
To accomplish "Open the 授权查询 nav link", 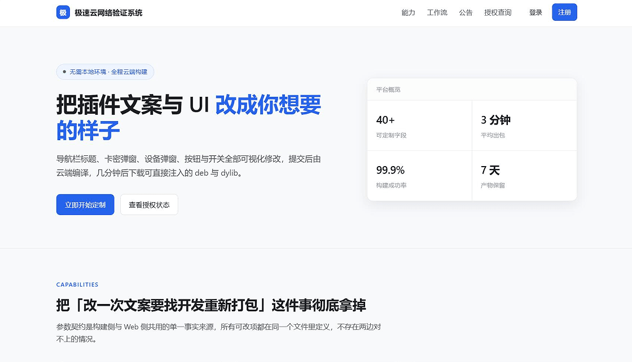I will (498, 12).
